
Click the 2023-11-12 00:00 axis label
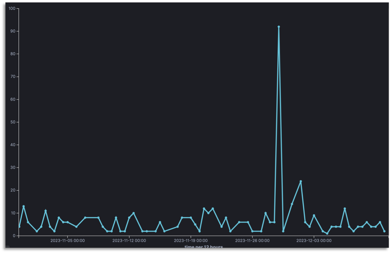[129, 241]
